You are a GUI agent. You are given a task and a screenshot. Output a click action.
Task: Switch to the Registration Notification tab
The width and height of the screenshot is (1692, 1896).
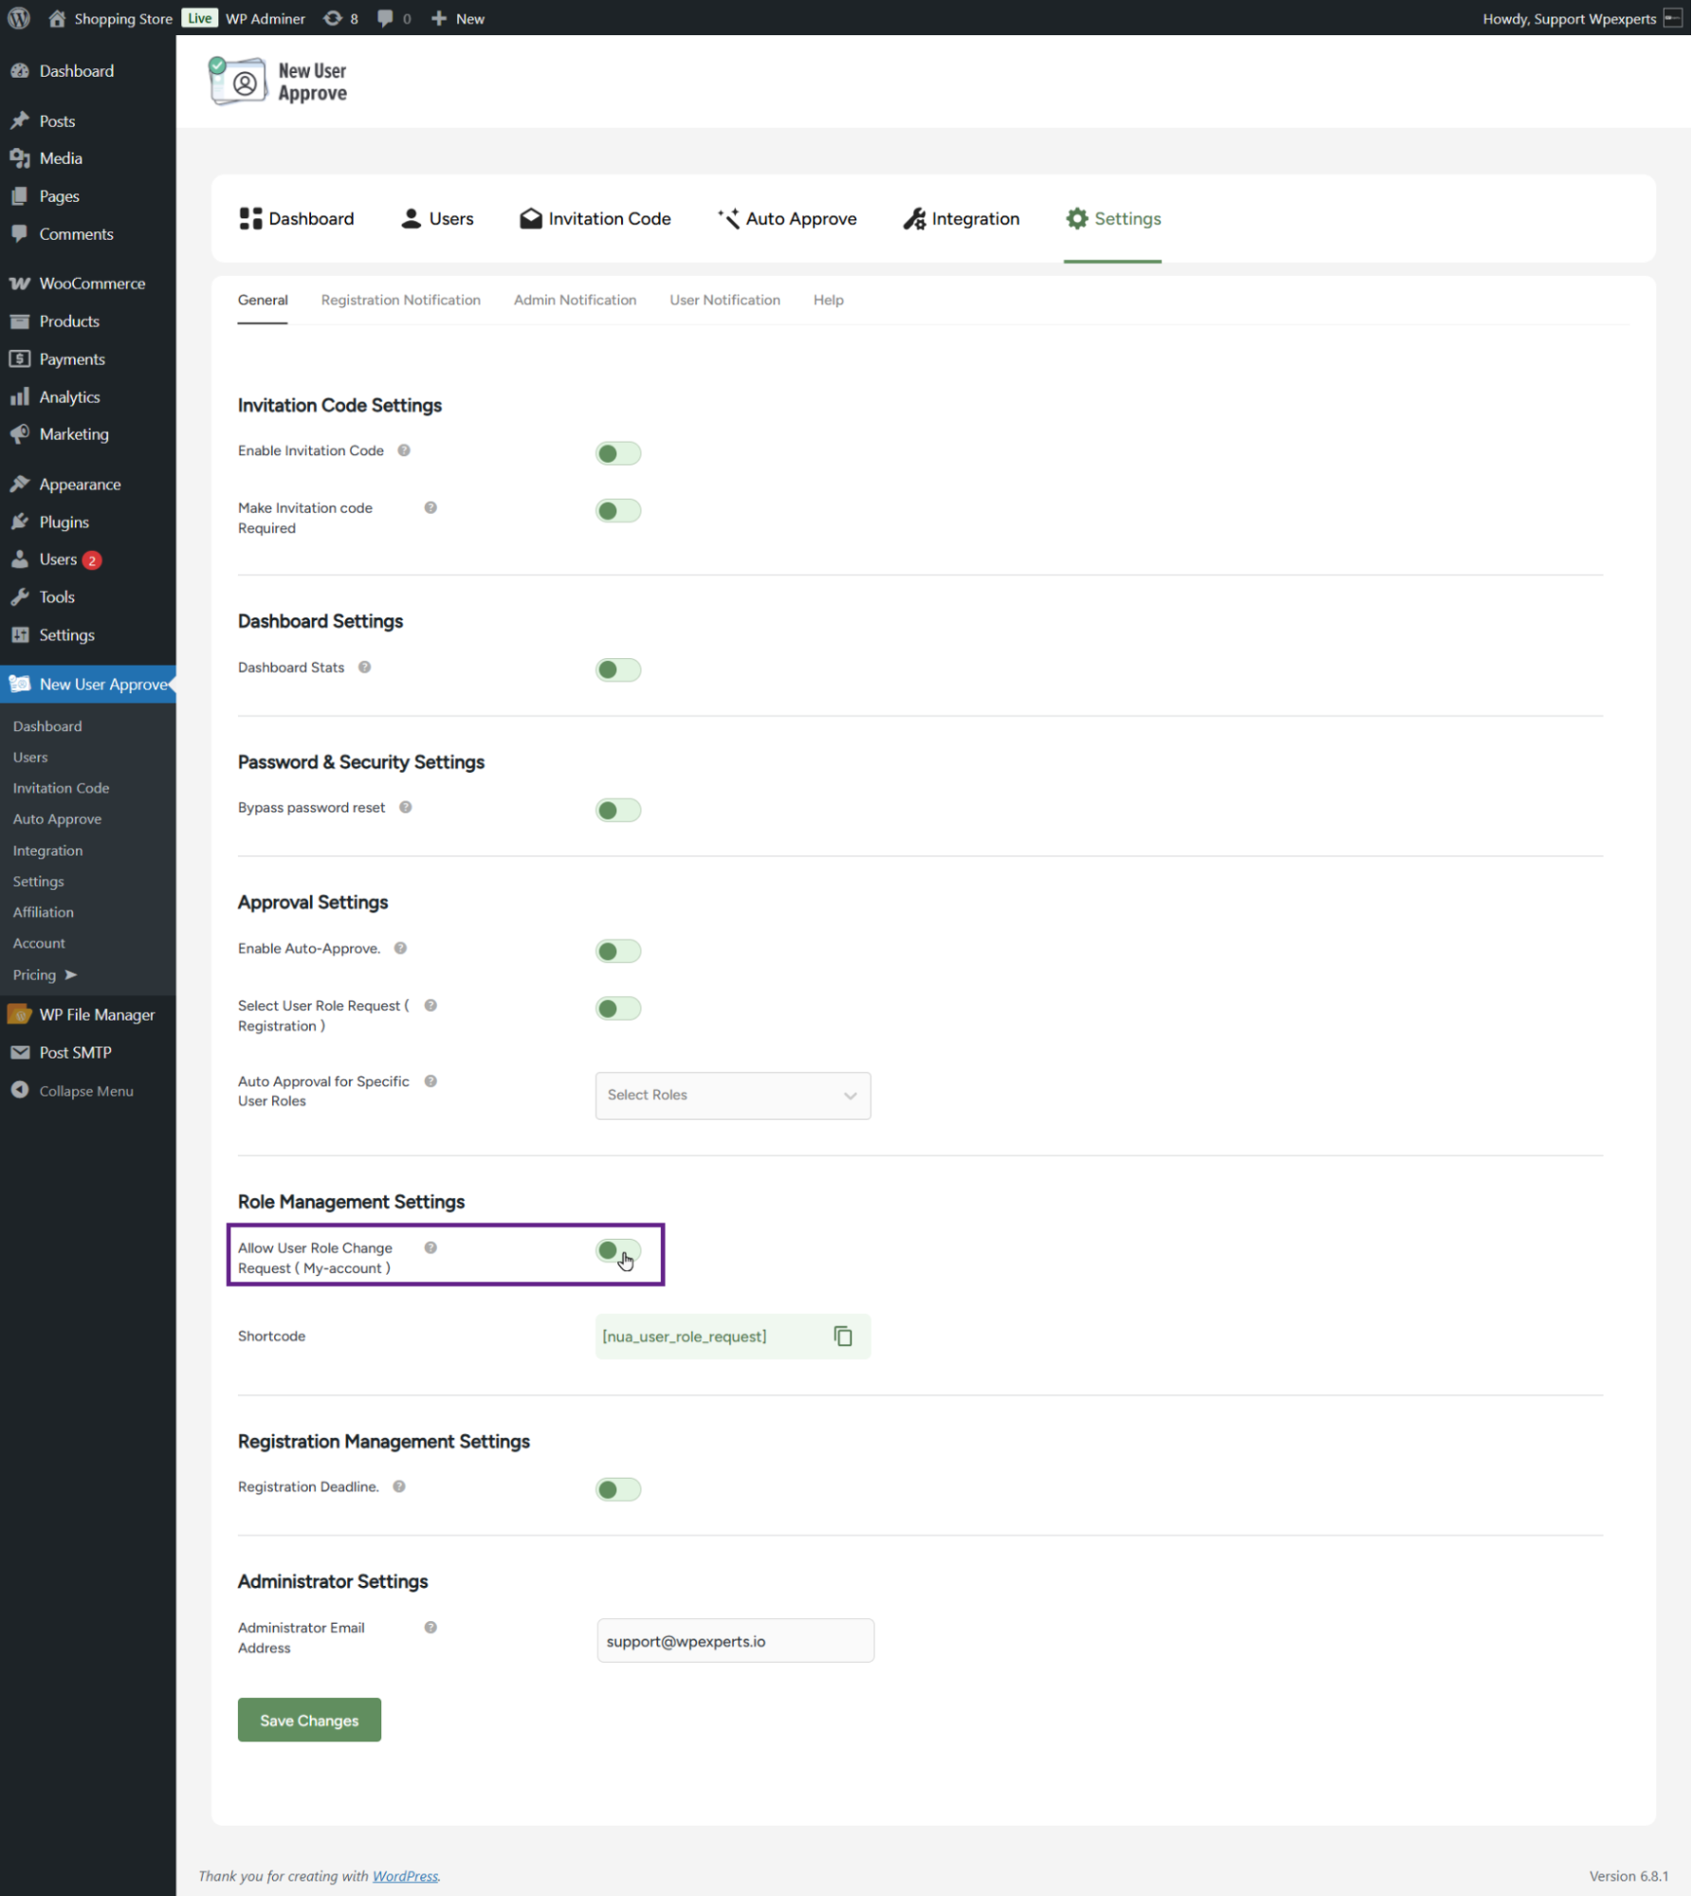tap(400, 300)
